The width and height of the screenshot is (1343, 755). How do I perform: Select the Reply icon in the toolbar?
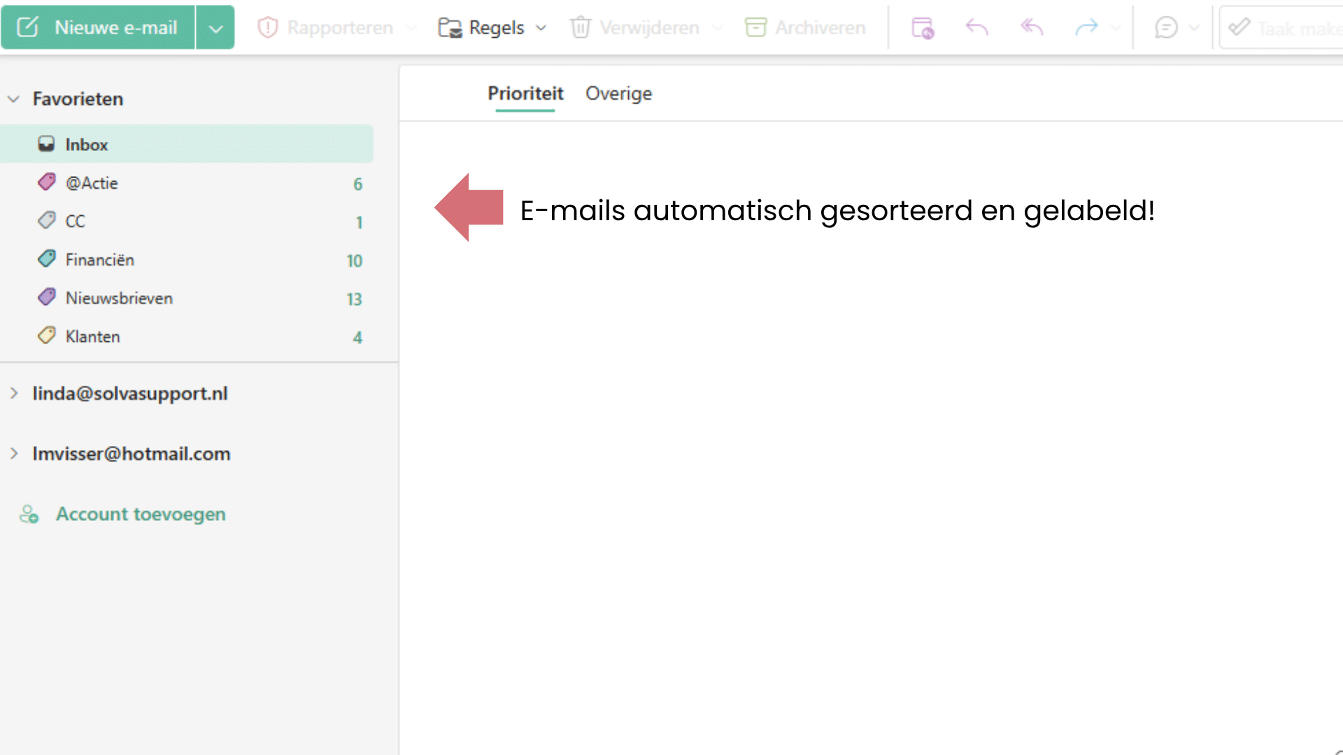(x=976, y=27)
